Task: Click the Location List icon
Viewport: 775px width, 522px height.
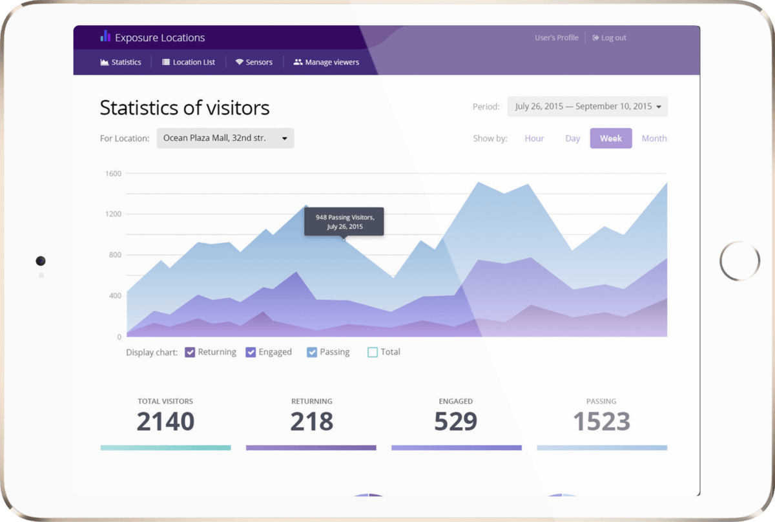Action: click(166, 63)
